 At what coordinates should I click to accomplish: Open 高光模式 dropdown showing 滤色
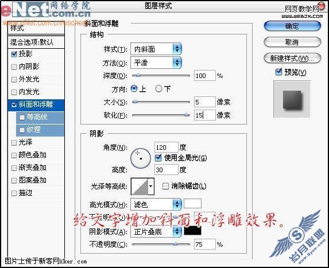tap(156, 204)
